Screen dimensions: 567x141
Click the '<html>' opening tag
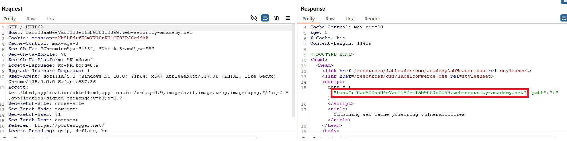pos(319,60)
